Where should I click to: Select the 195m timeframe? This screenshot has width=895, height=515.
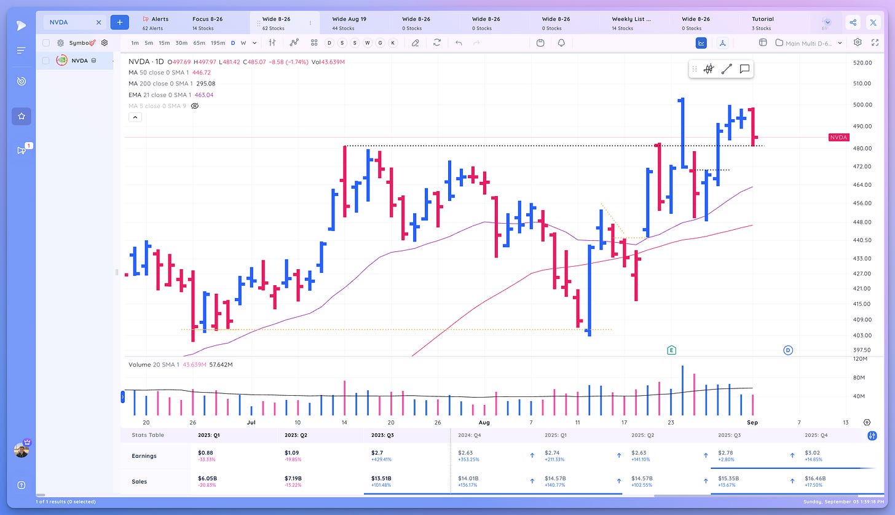[218, 42]
